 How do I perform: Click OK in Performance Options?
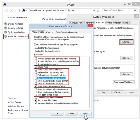point(57,113)
